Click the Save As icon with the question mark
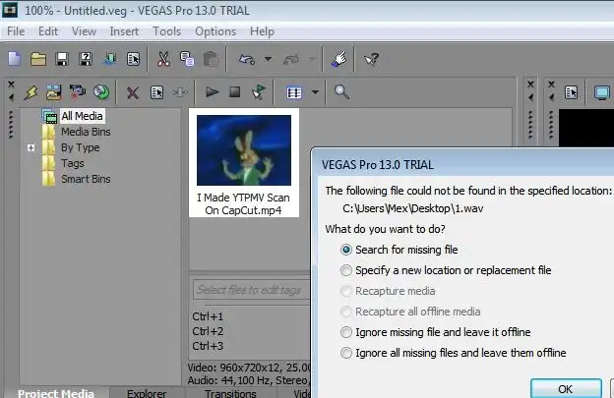The height and width of the screenshot is (398, 614). (x=86, y=59)
